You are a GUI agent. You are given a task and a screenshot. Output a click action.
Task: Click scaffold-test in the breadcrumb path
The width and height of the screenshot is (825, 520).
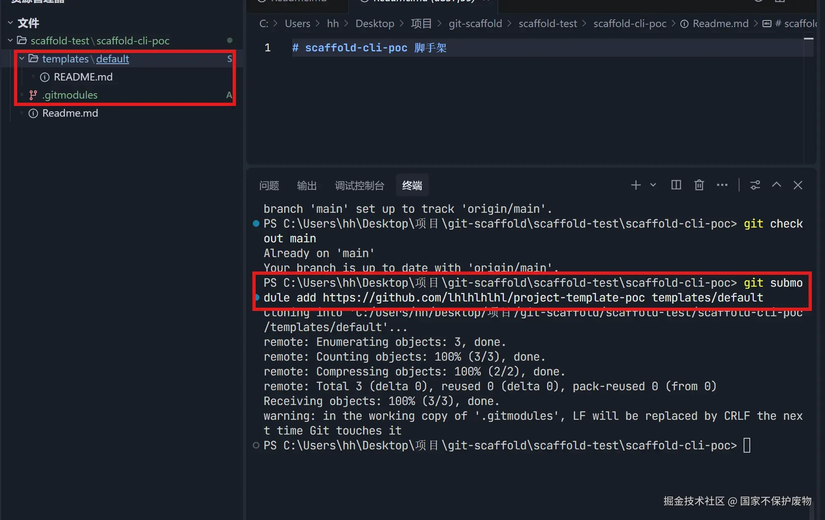548,24
